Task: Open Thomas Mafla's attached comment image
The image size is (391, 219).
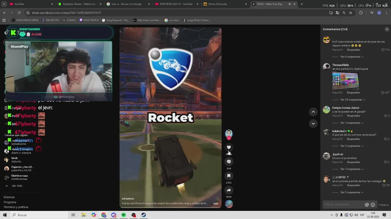Action: point(345,81)
